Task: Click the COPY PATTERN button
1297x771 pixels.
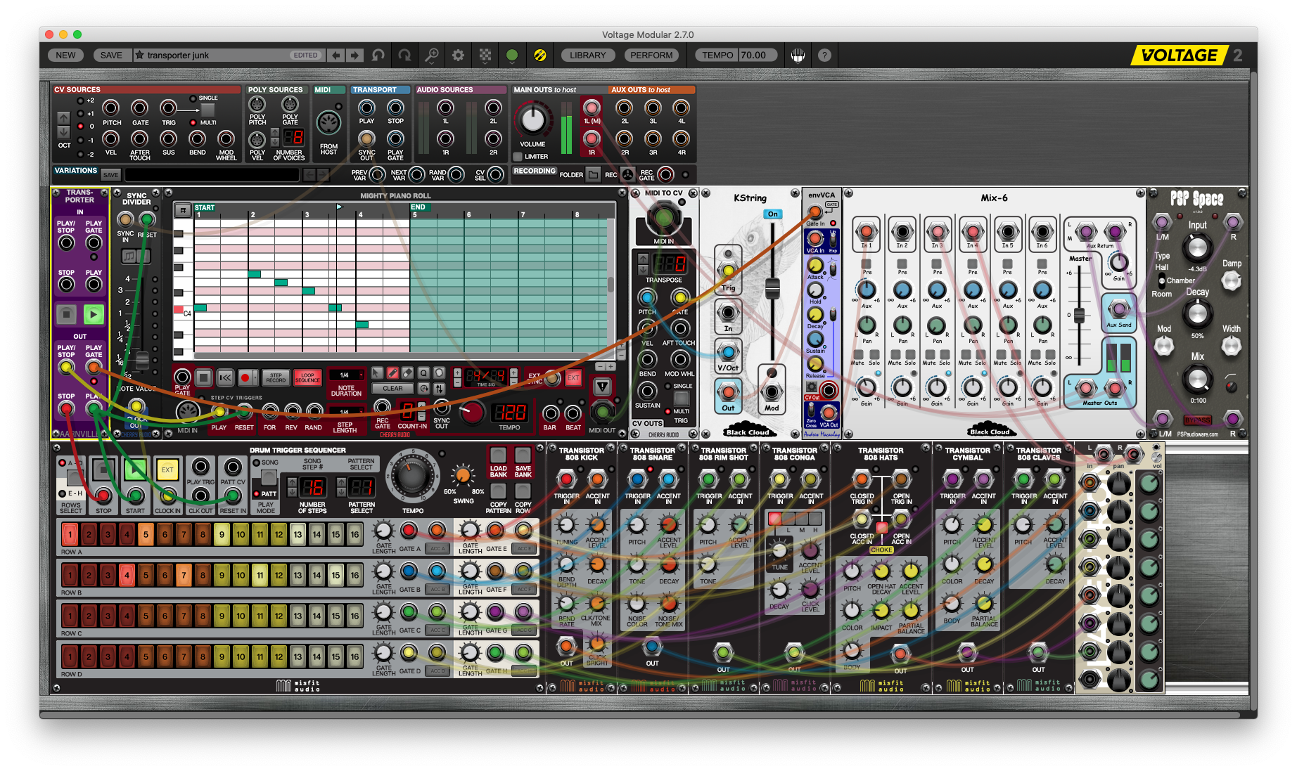Action: tap(499, 491)
